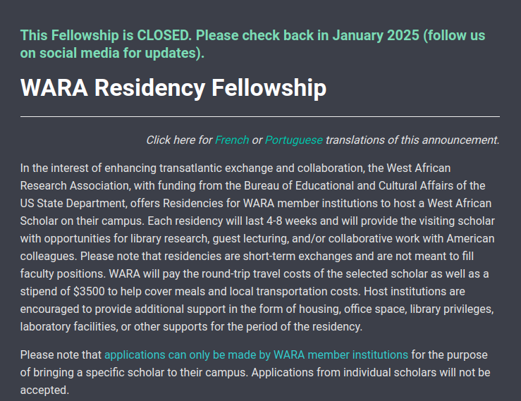Click 'translations of this announcement' italic text
Image resolution: width=521 pixels, height=401 pixels.
(x=412, y=140)
